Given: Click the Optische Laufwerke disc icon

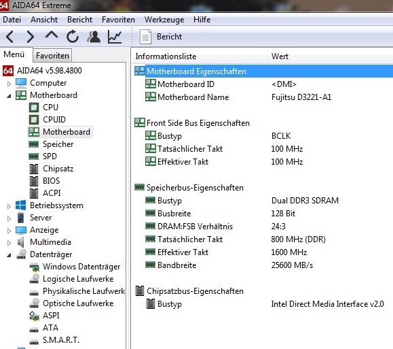Looking at the screenshot, I should pyautogui.click(x=35, y=303).
